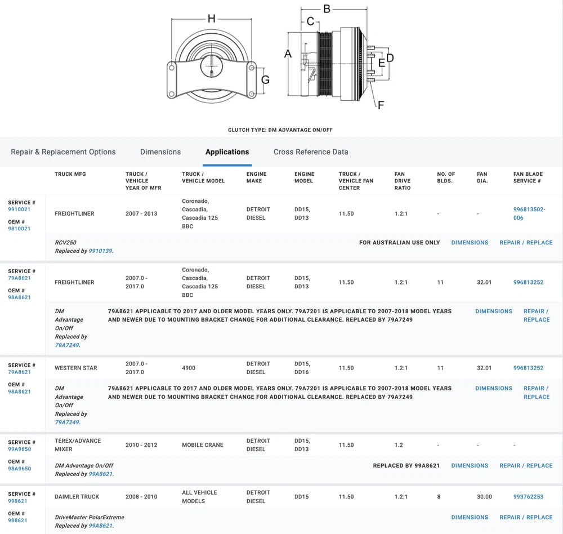563x534 pixels.
Task: Open fan blade service 993762253 link
Action: (528, 497)
